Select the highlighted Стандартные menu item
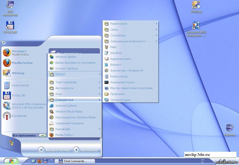The width and height of the screenshot is (239, 165). [x=74, y=100]
